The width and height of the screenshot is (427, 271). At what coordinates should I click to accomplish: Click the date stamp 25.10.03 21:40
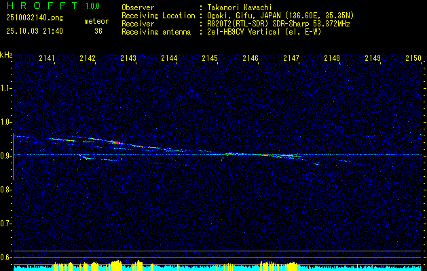(x=35, y=31)
